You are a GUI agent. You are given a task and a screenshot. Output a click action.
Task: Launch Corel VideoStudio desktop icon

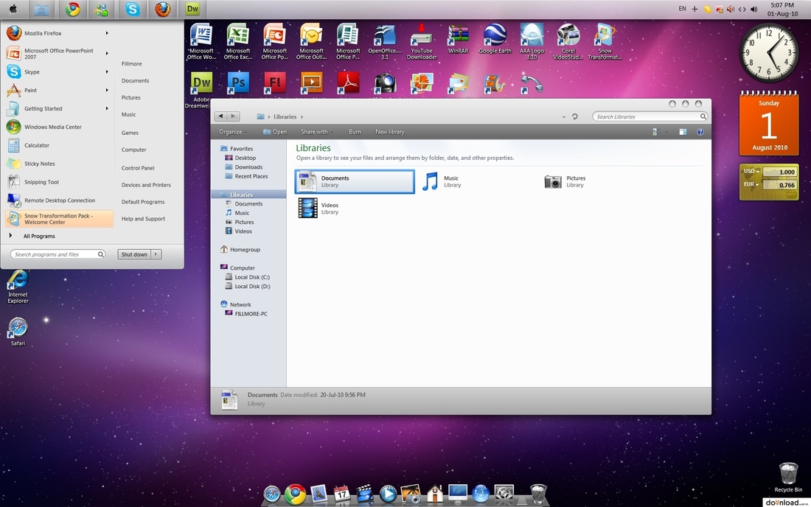coord(568,41)
